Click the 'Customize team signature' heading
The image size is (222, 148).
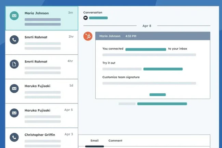(121, 77)
